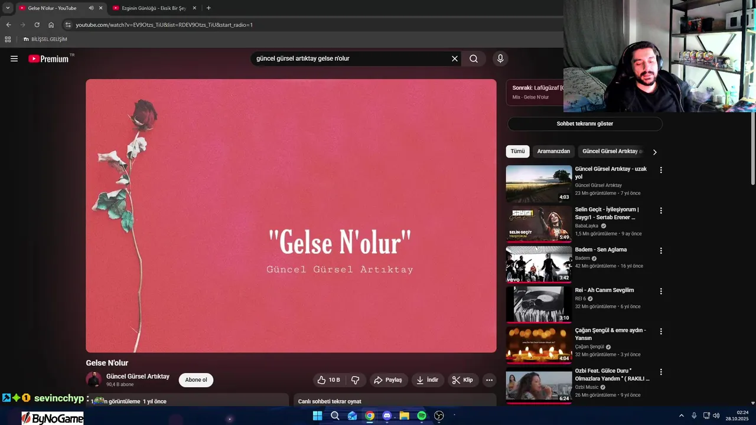Viewport: 756px width, 425px height.
Task: Show hidden system tray icons
Action: [x=681, y=416]
